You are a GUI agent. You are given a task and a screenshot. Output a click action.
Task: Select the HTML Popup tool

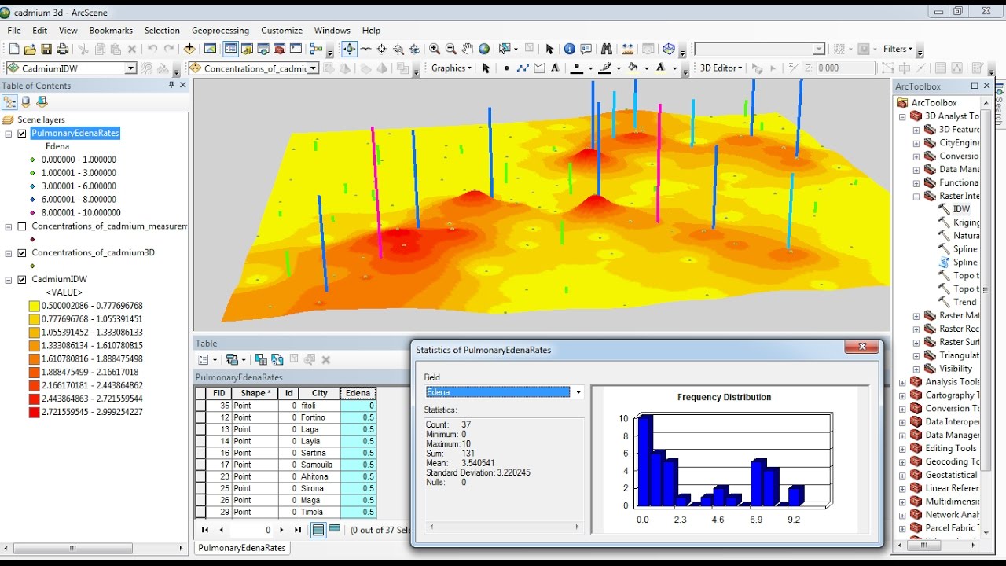pos(586,49)
